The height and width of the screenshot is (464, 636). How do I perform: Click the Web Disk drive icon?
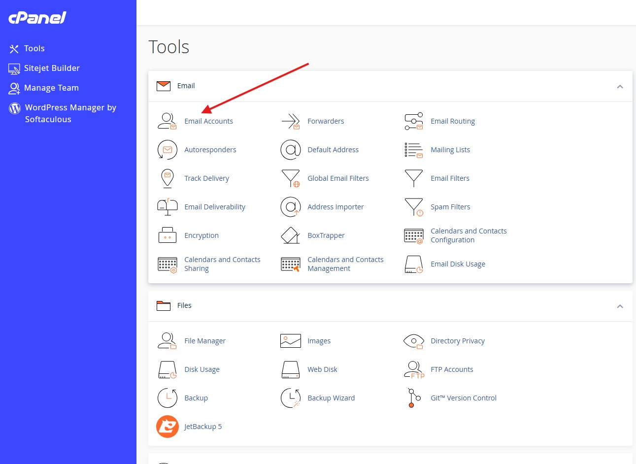[x=290, y=369]
